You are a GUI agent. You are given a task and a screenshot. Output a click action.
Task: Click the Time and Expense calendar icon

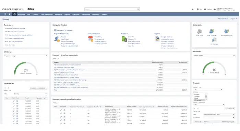click(91, 39)
